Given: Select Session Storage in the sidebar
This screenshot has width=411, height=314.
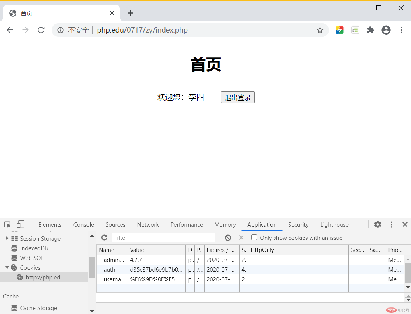Looking at the screenshot, I should tap(40, 239).
